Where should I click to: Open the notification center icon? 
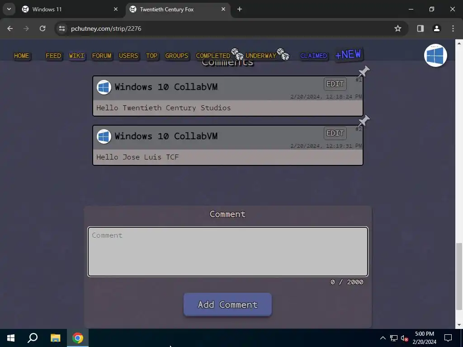point(448,338)
